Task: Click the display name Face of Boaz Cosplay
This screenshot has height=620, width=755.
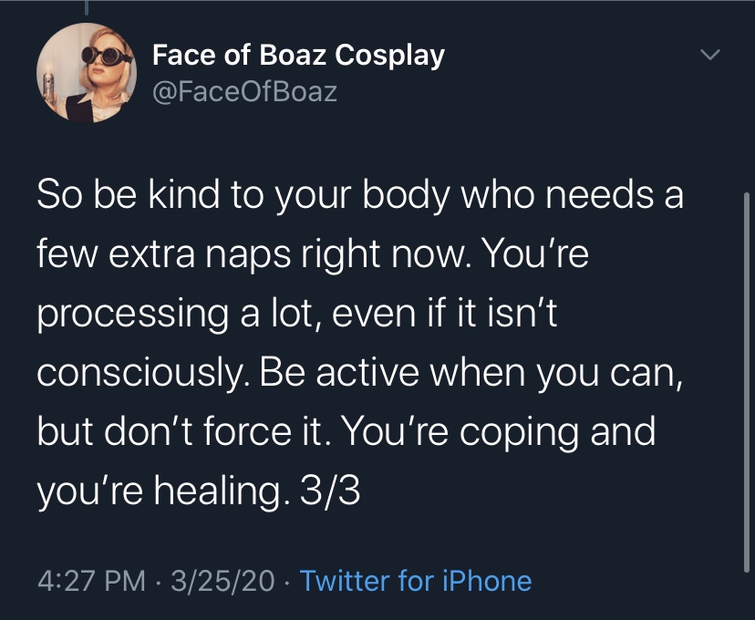Action: click(x=298, y=56)
